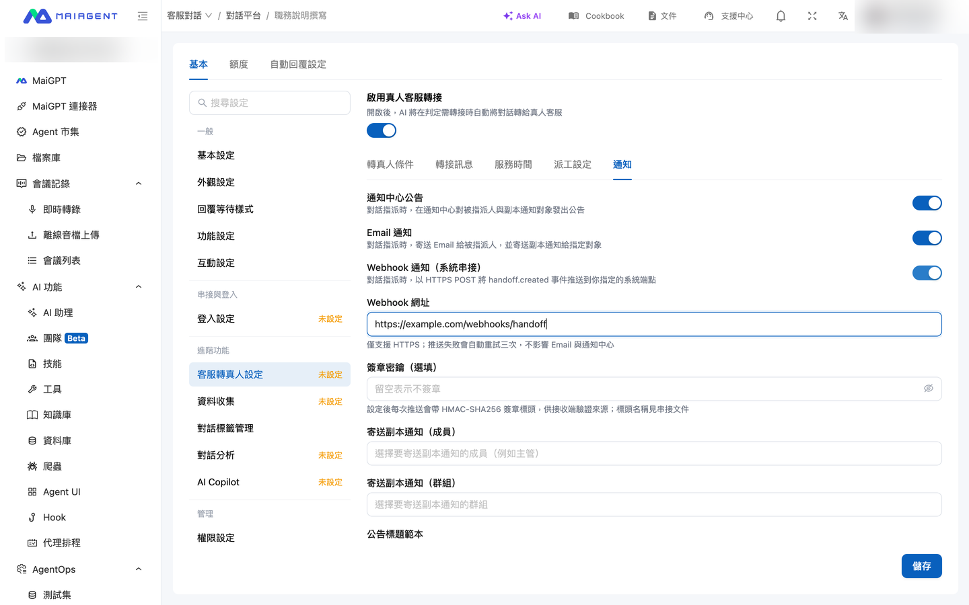Collapse the 會議記錄 section

click(139, 184)
